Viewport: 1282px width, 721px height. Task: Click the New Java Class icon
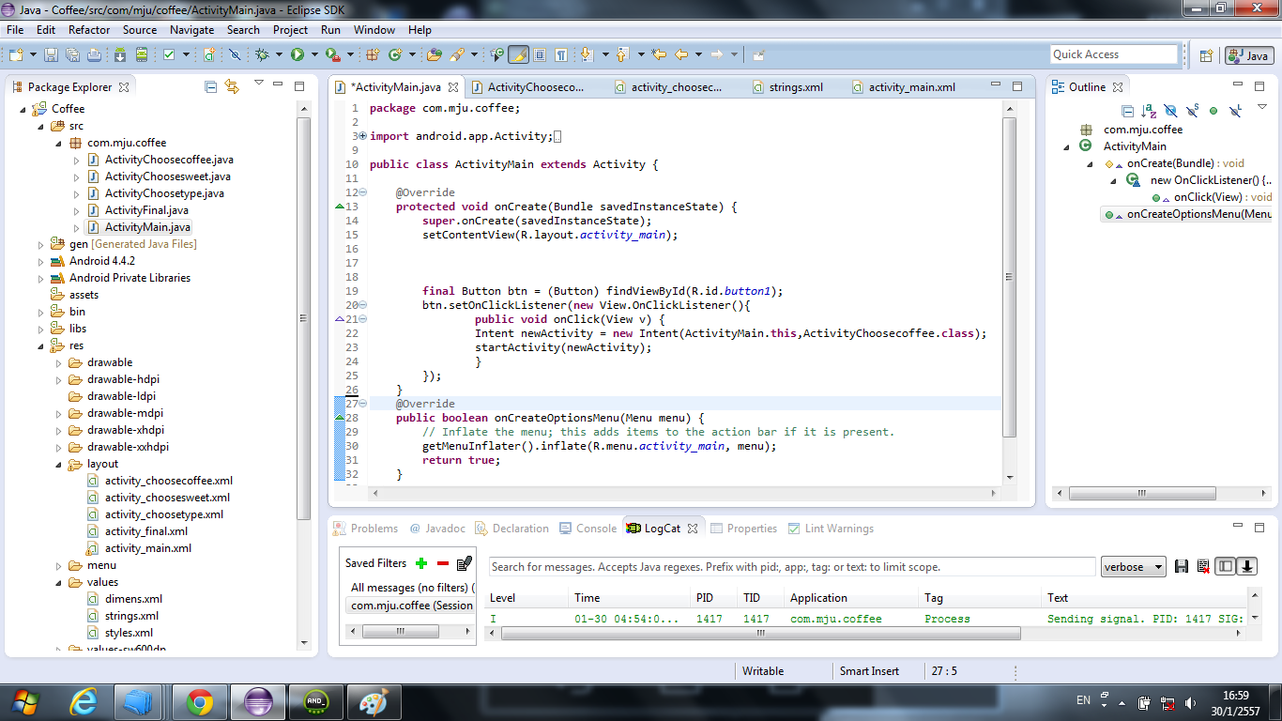[x=395, y=54]
